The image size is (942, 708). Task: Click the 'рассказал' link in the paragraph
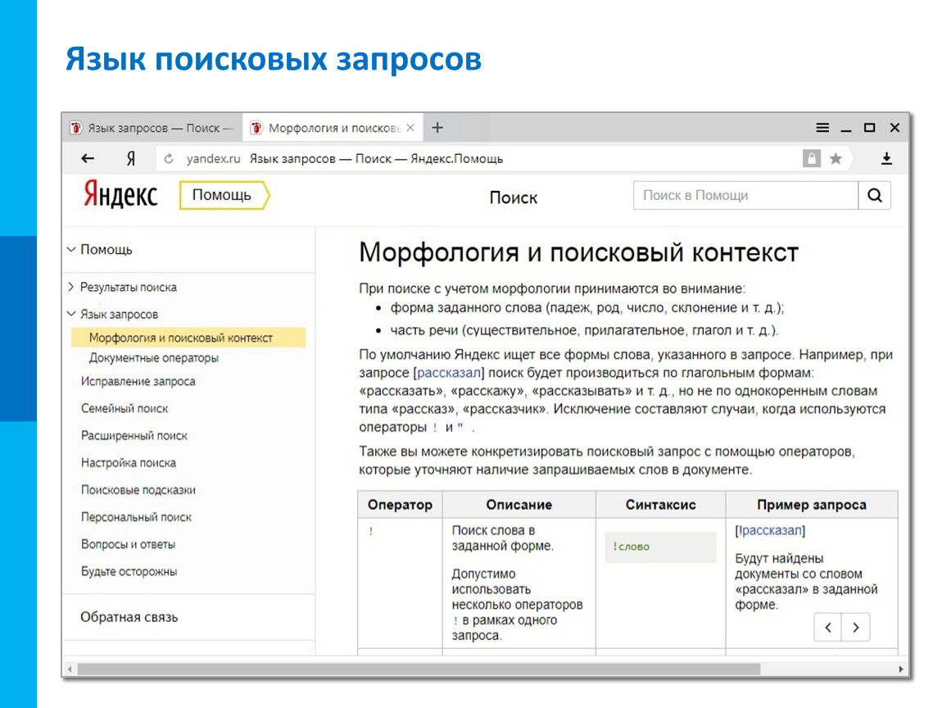[x=449, y=373]
